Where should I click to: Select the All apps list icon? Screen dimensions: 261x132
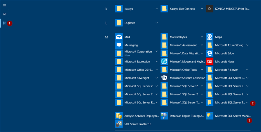point(5,23)
